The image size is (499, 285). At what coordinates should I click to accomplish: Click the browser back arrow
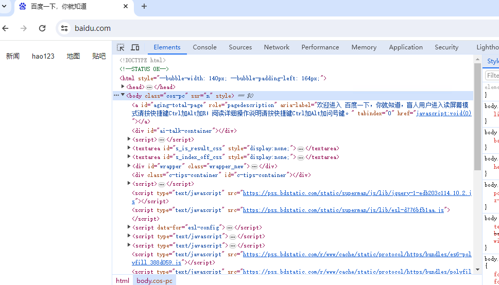coord(6,28)
